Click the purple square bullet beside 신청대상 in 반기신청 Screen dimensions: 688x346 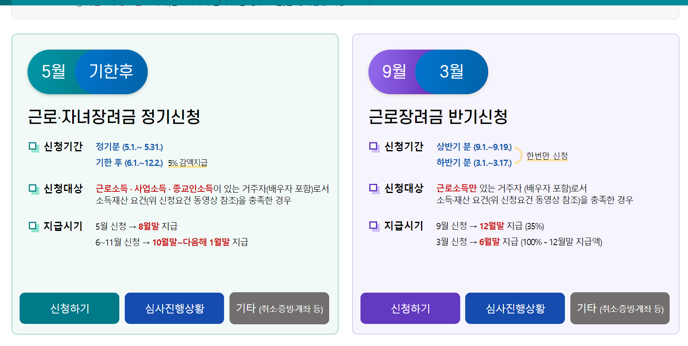click(374, 188)
